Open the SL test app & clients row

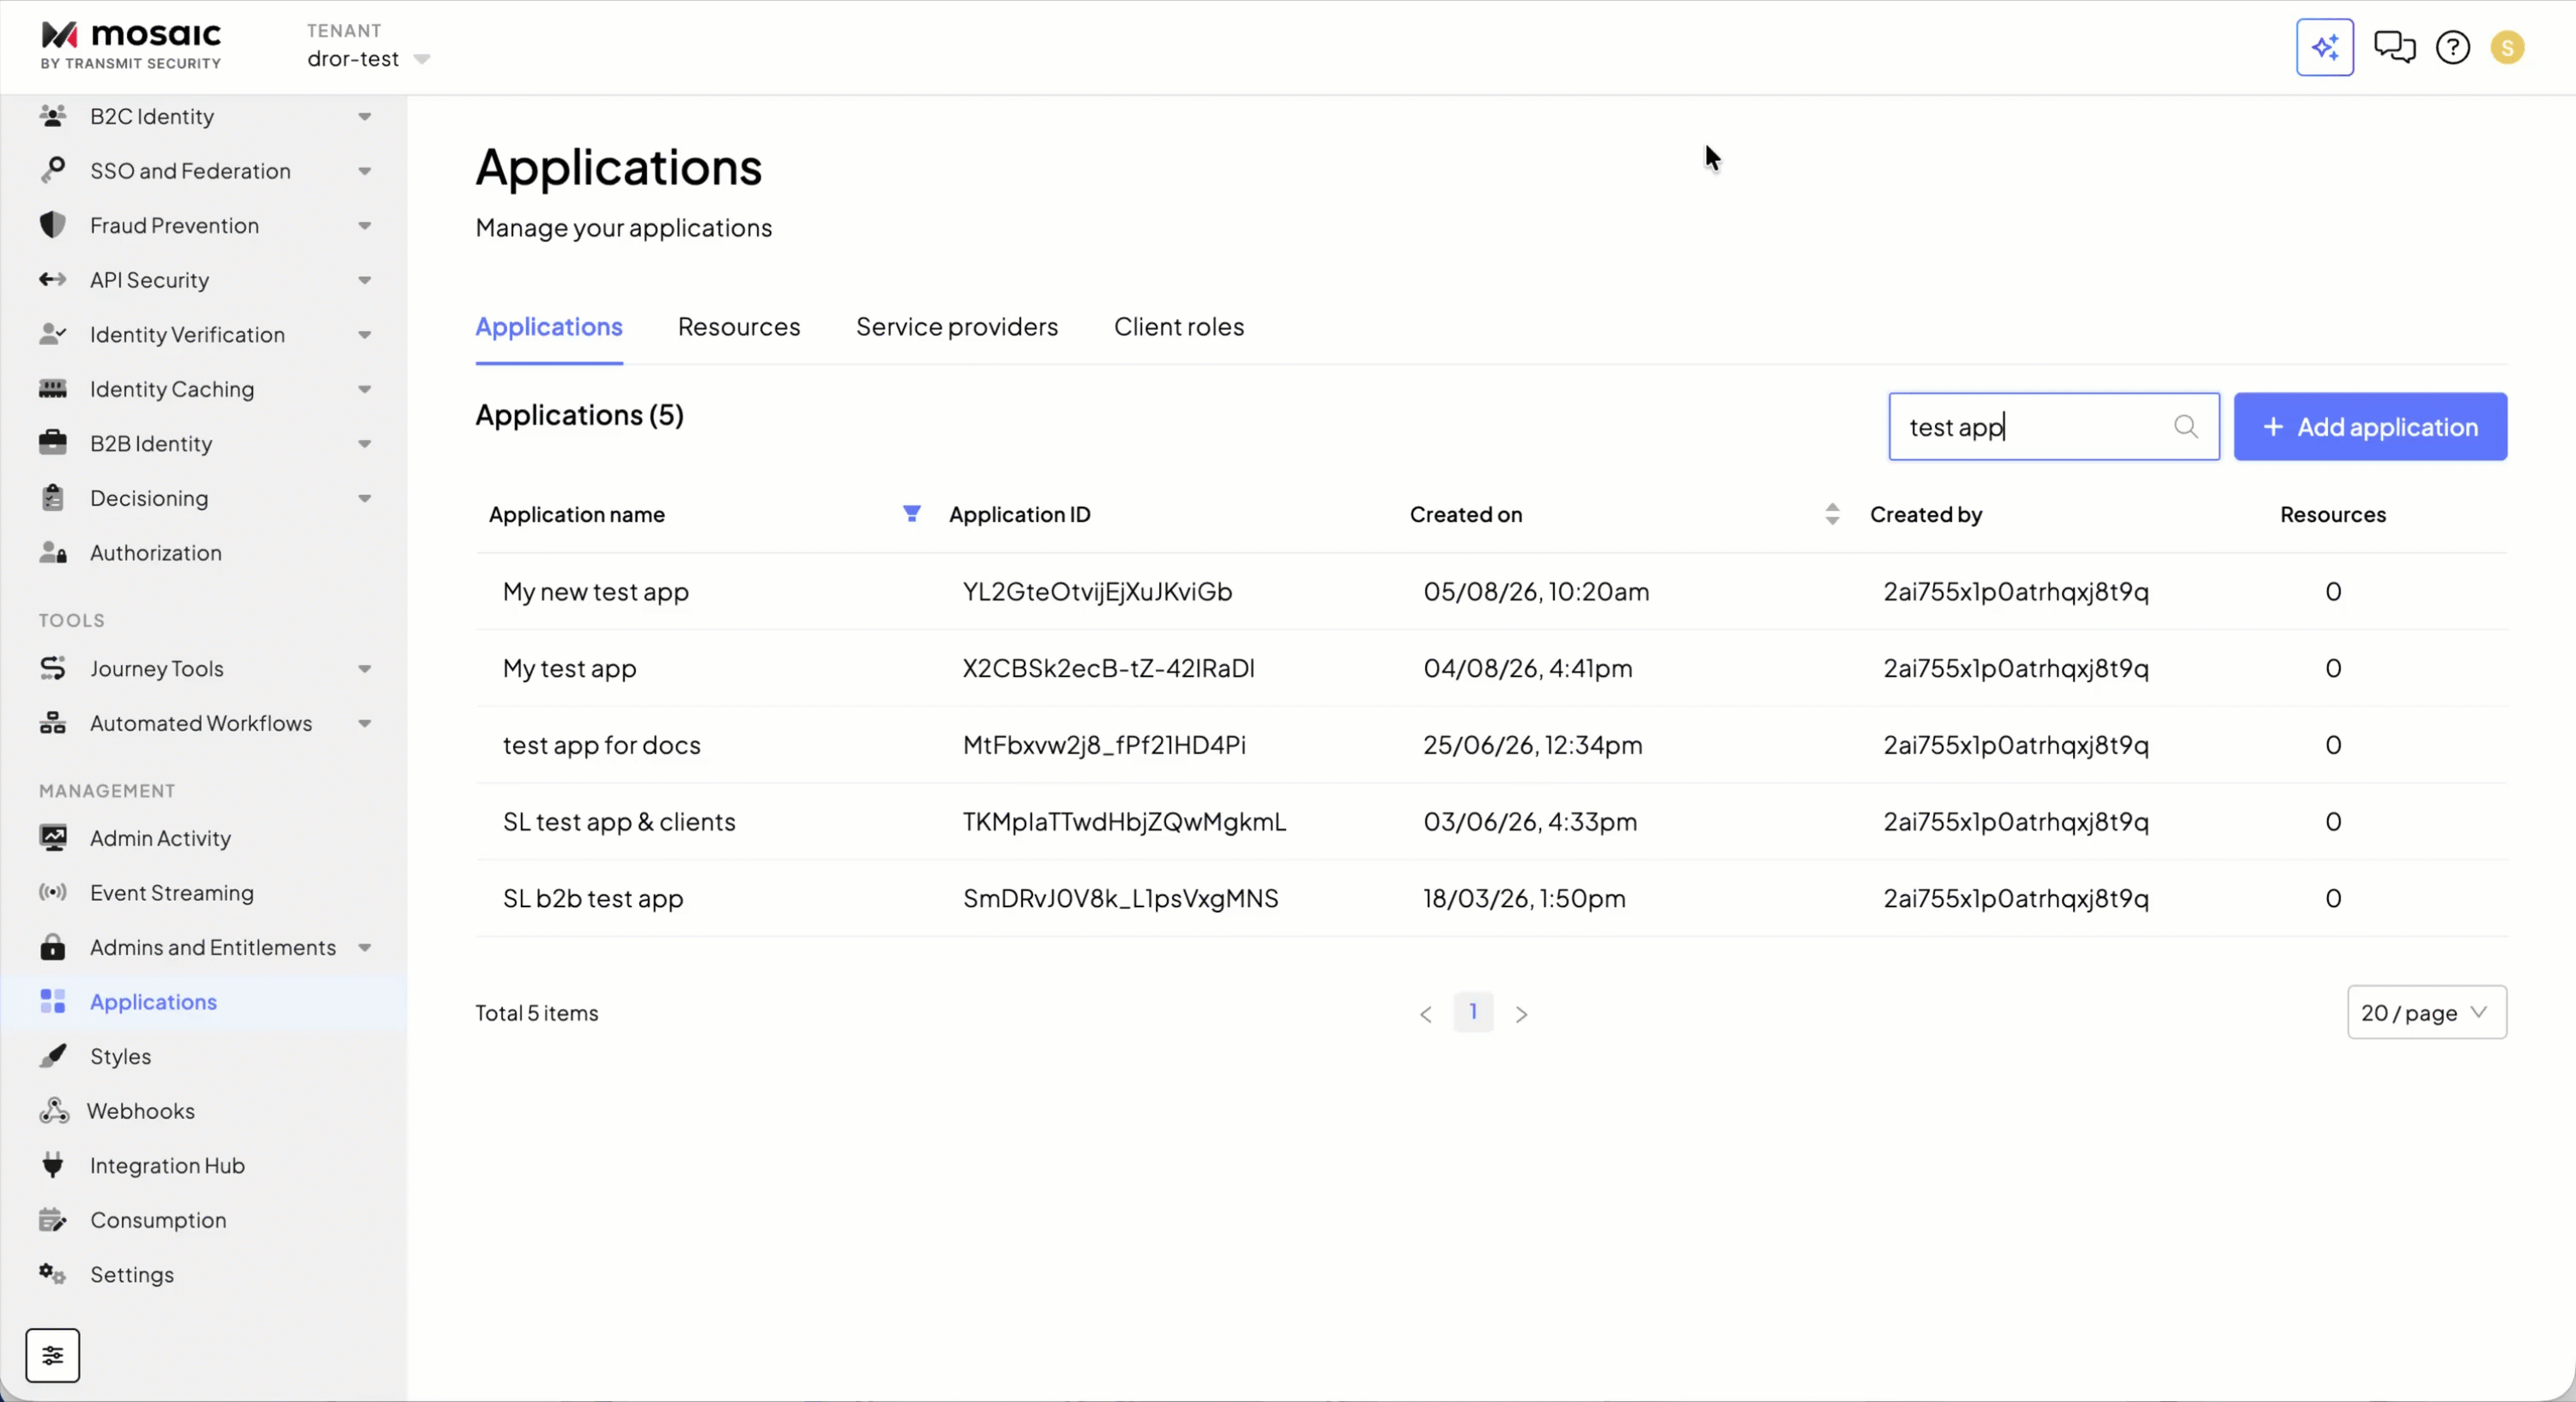pos(1491,821)
